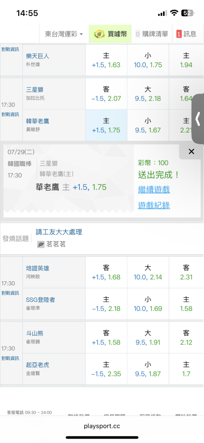This screenshot has width=204, height=443.
Task: Select 培證英雄 大 10.0, 2.14 bet
Action: click(x=148, y=272)
